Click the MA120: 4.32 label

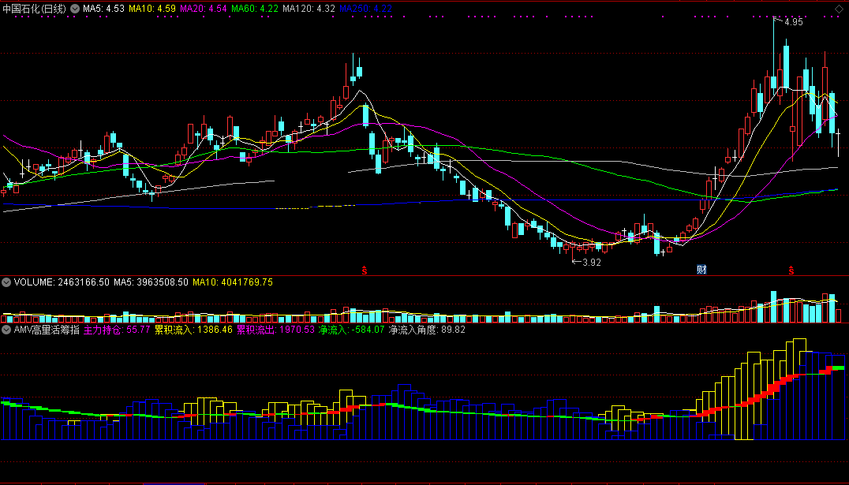pos(309,9)
